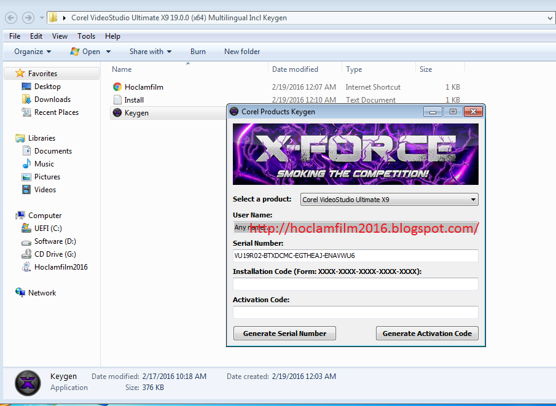This screenshot has width=556, height=406.
Task: Click the Generate Serial Number button
Action: tap(284, 334)
